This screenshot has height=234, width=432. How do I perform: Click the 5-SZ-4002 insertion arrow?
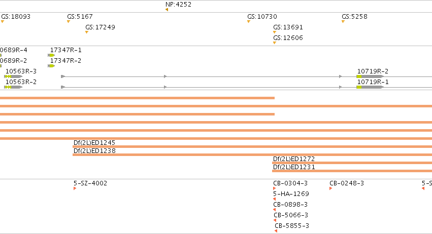tap(75, 188)
